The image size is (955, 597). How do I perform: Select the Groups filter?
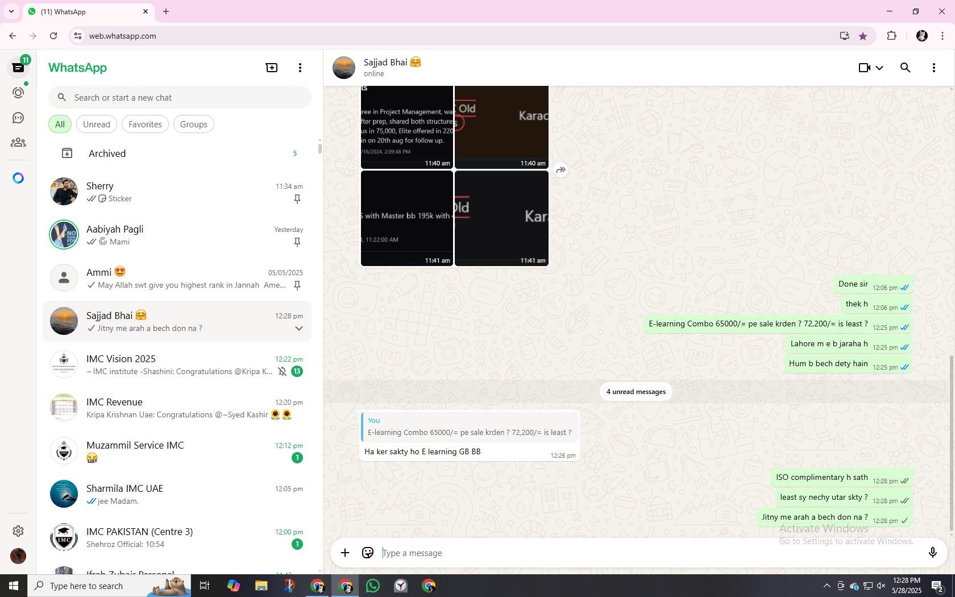(194, 125)
